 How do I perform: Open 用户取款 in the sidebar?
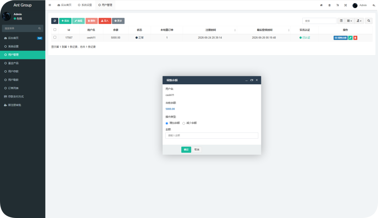click(23, 80)
